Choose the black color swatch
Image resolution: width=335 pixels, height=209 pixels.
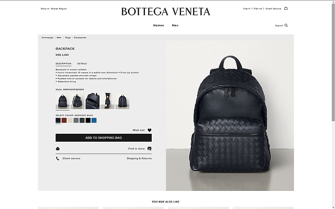coord(88,120)
